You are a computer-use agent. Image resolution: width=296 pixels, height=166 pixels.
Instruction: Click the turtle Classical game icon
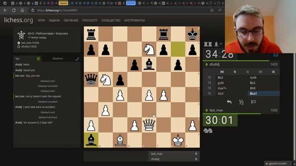click(21, 35)
